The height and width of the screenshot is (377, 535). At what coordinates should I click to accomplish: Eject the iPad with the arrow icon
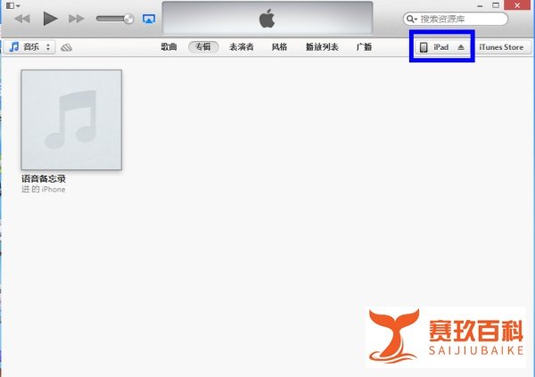(x=461, y=47)
